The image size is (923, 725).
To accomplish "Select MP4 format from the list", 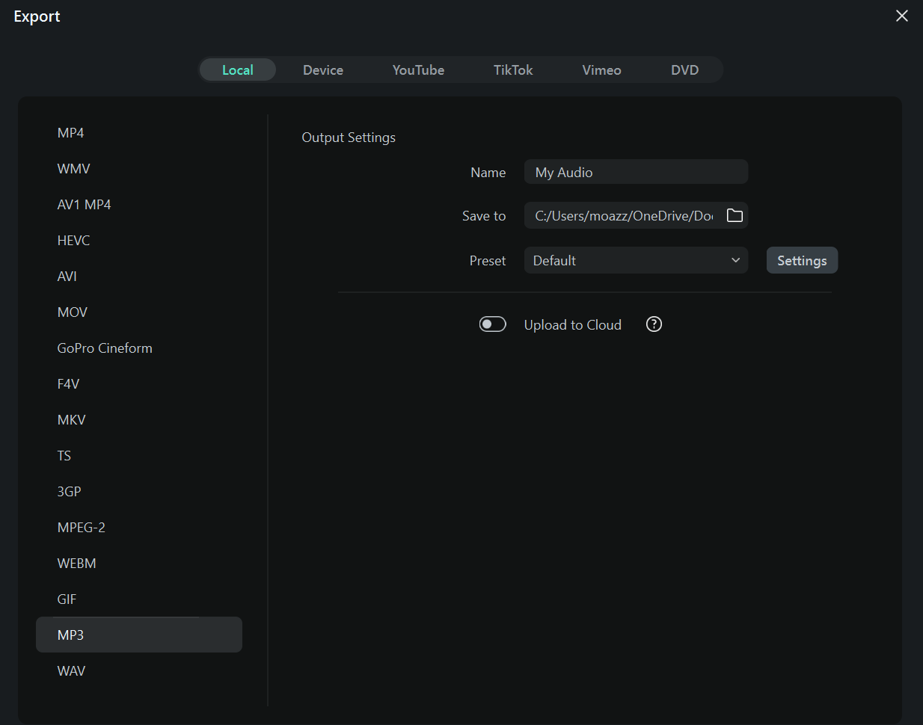I will (71, 133).
